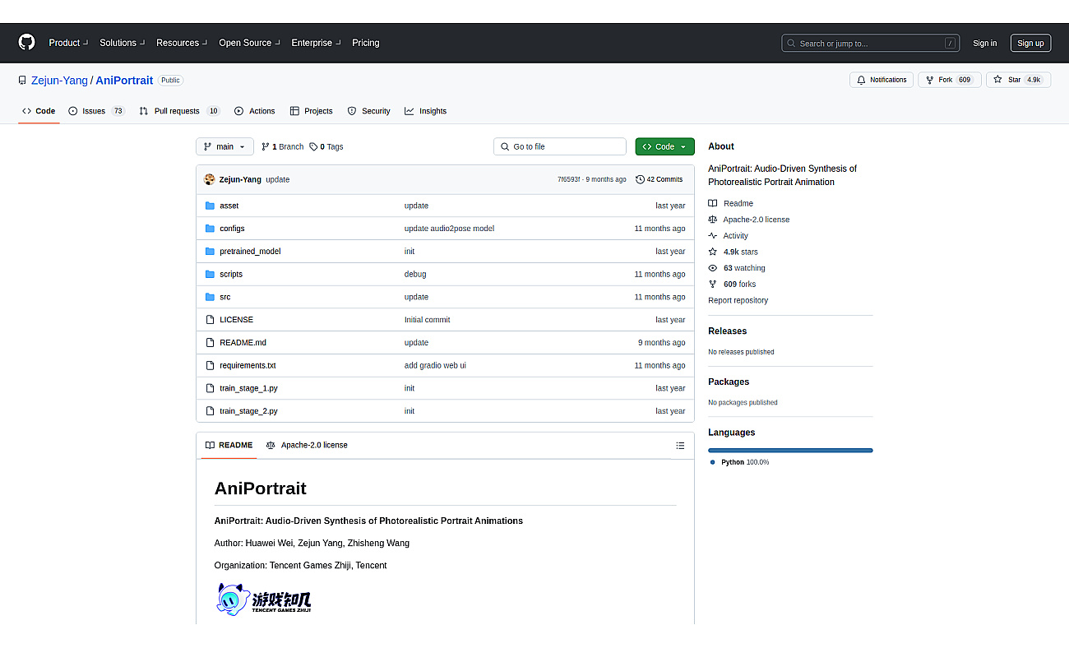Image resolution: width=1069 pixels, height=648 pixels.
Task: View the 63 watching link
Action: pyautogui.click(x=737, y=268)
